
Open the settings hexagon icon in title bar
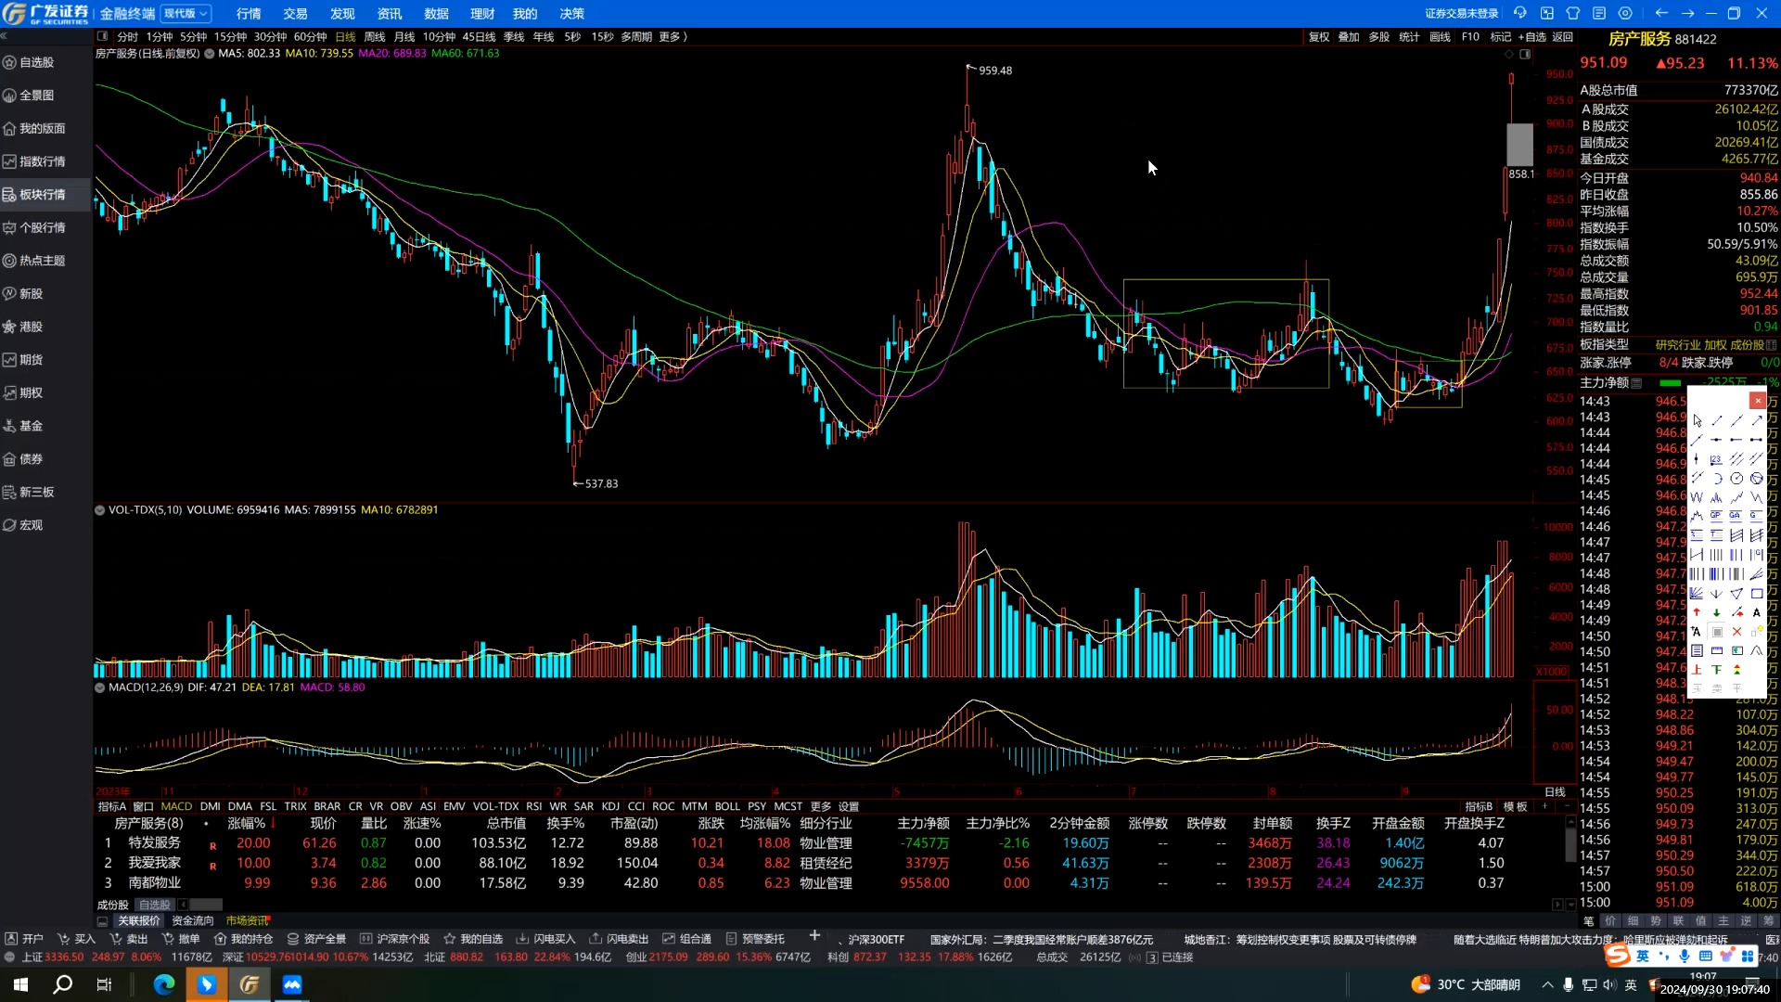pos(1625,13)
